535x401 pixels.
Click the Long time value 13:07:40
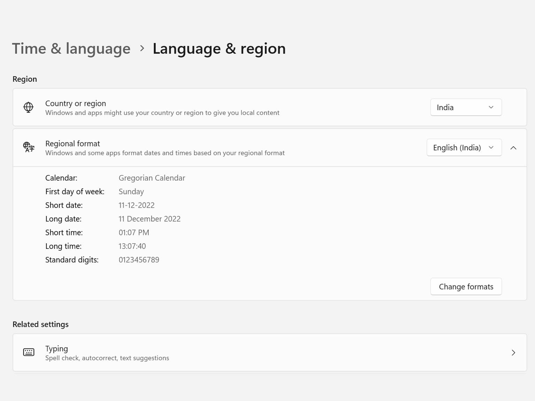[x=132, y=246]
